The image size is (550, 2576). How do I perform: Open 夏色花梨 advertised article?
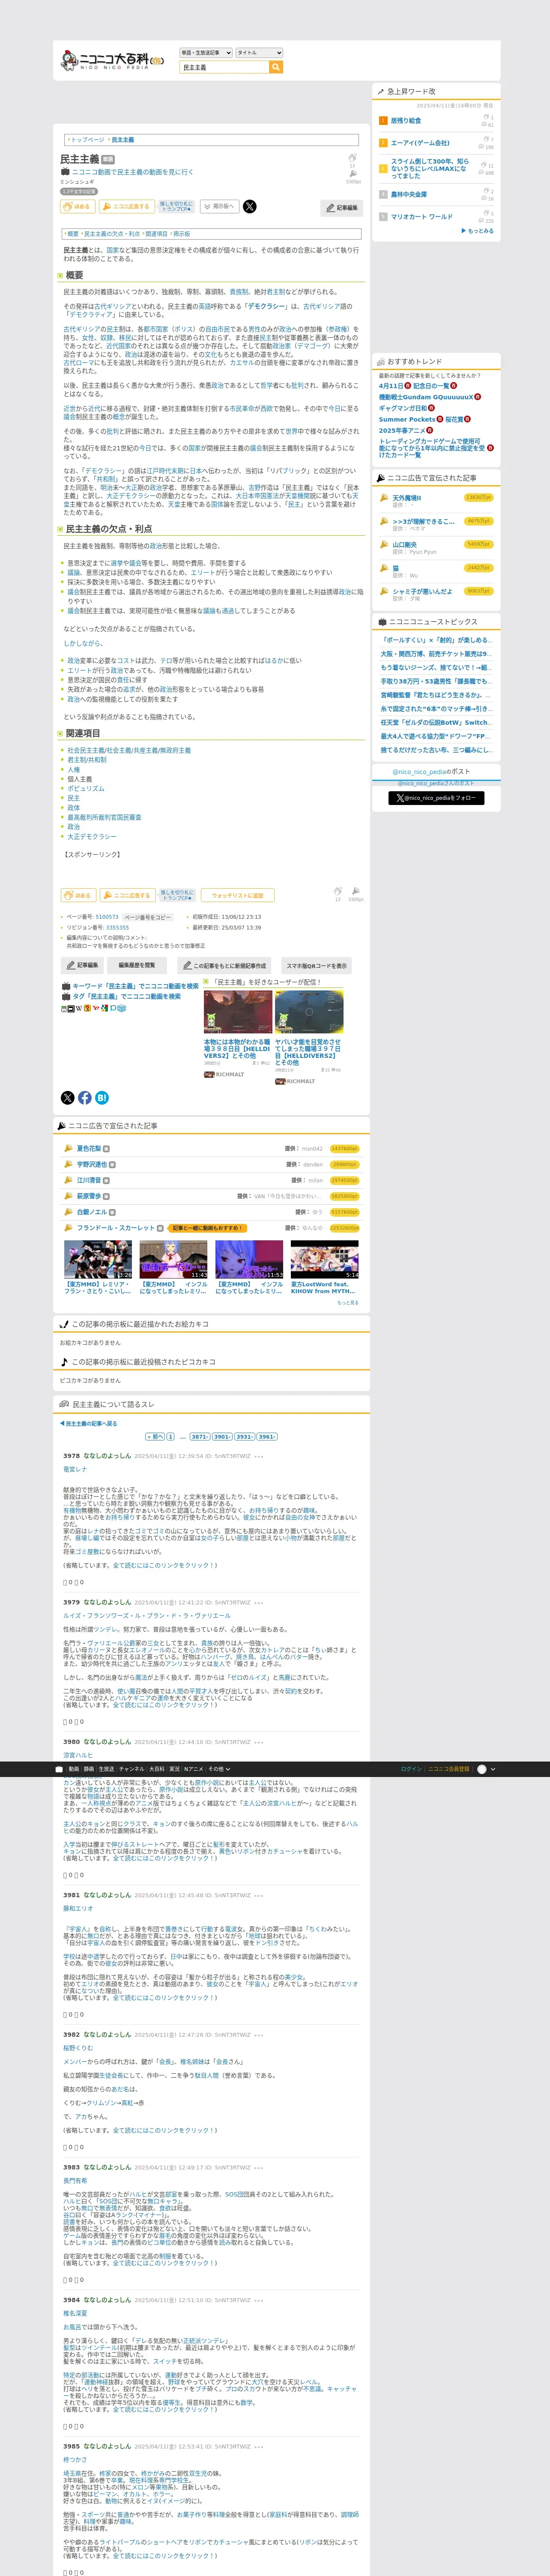click(89, 1149)
